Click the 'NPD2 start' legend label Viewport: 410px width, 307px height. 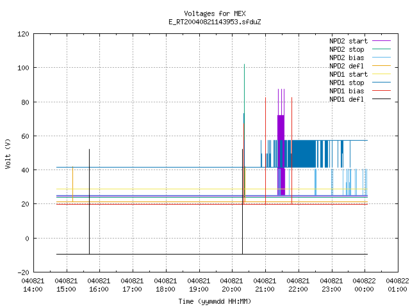348,41
